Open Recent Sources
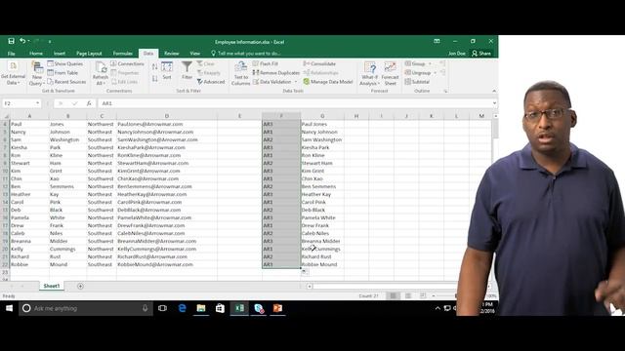The width and height of the screenshot is (625, 351). (x=66, y=82)
